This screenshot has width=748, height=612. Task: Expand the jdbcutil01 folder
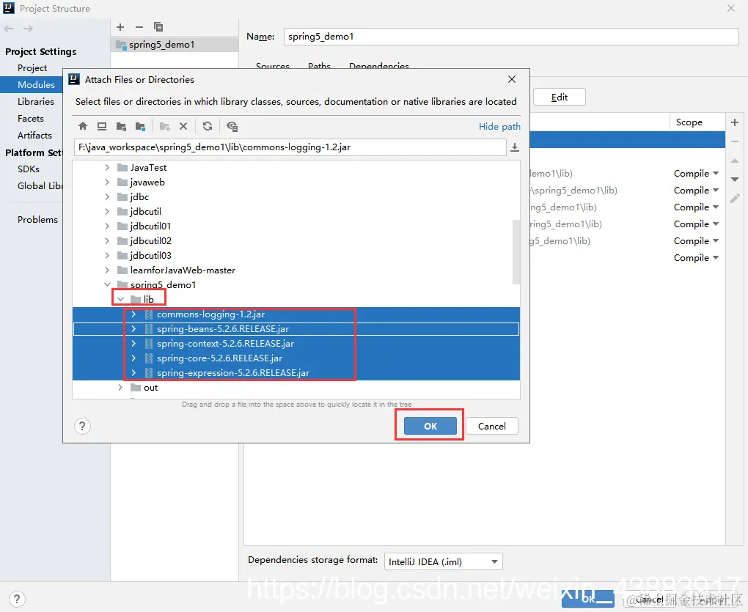tap(107, 226)
